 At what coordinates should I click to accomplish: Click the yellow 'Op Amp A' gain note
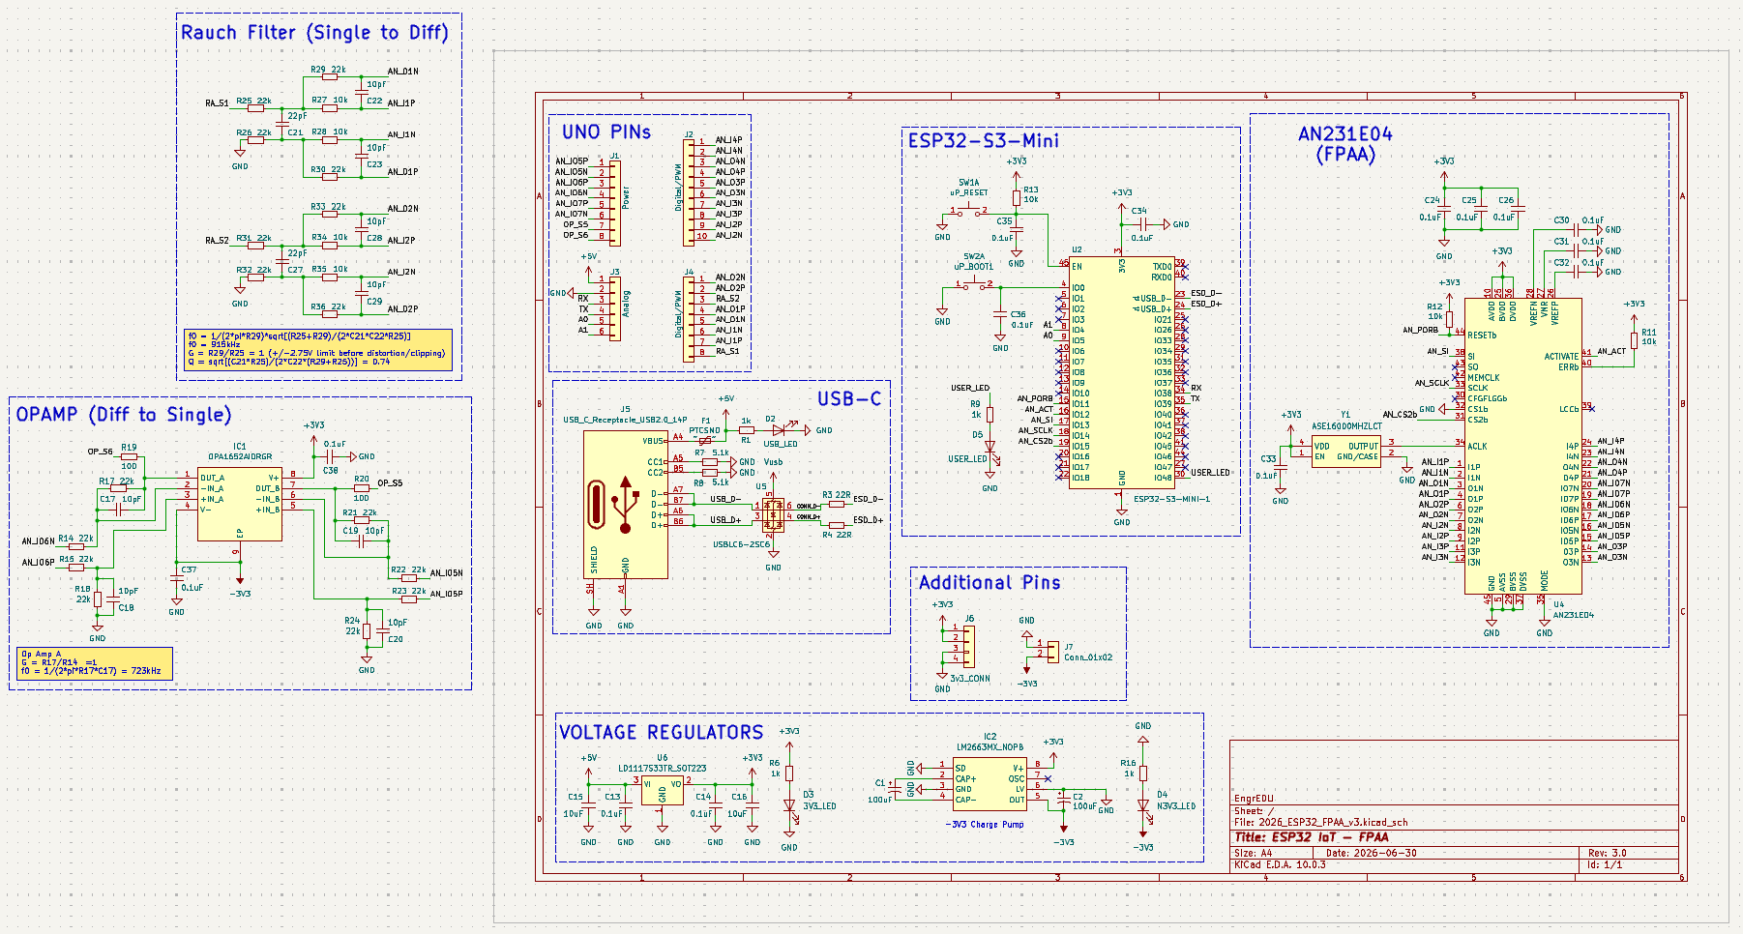(x=95, y=662)
